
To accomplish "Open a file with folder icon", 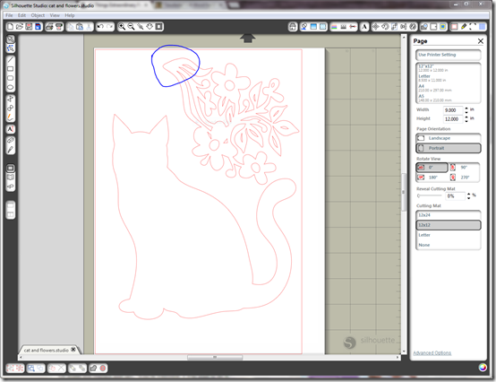I will click(x=20, y=27).
